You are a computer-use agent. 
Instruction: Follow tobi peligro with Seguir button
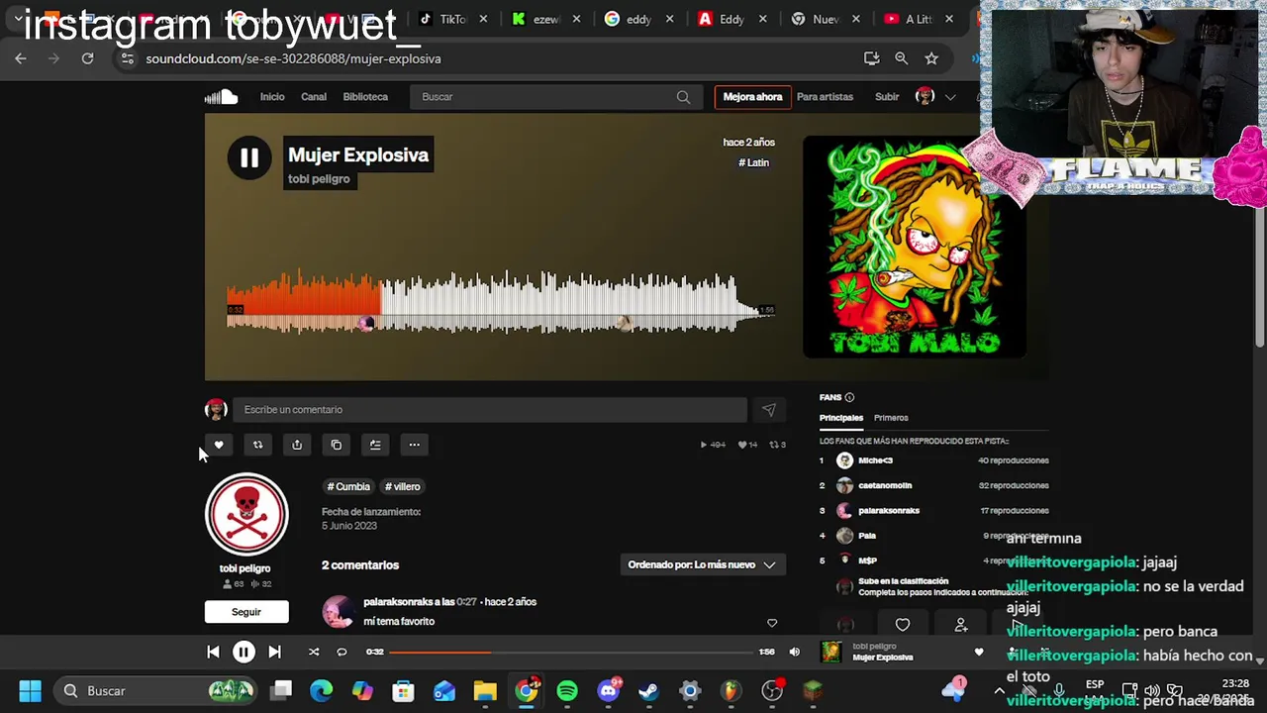point(246,612)
